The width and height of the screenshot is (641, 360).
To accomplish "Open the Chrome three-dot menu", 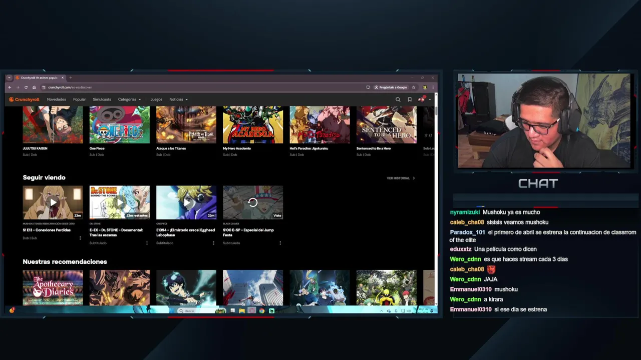I will (433, 87).
